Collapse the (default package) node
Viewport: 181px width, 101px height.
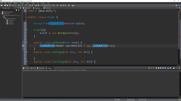(x=4, y=19)
